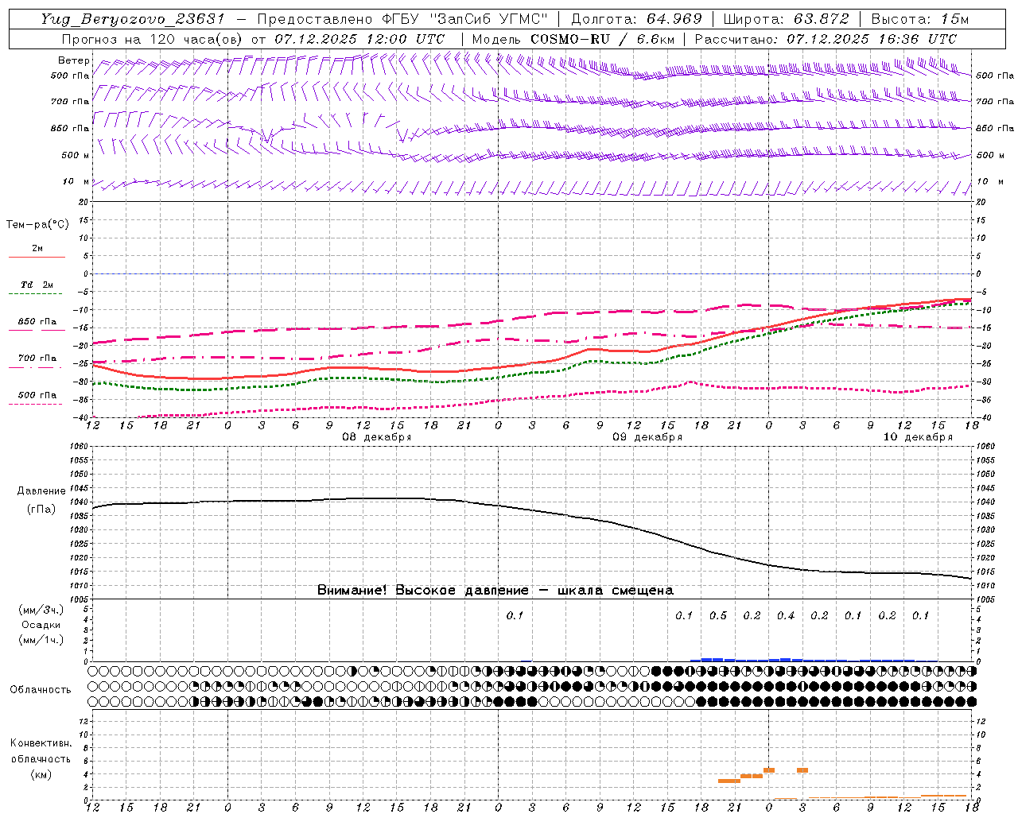Click the solid line sample under 2м legend

pyautogui.click(x=37, y=258)
